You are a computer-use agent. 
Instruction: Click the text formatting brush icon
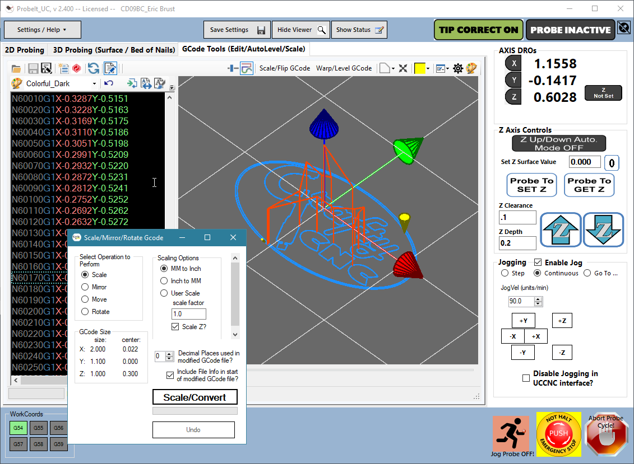coord(160,83)
